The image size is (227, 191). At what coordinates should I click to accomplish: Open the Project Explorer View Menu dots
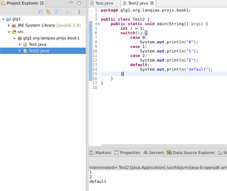click(x=79, y=12)
